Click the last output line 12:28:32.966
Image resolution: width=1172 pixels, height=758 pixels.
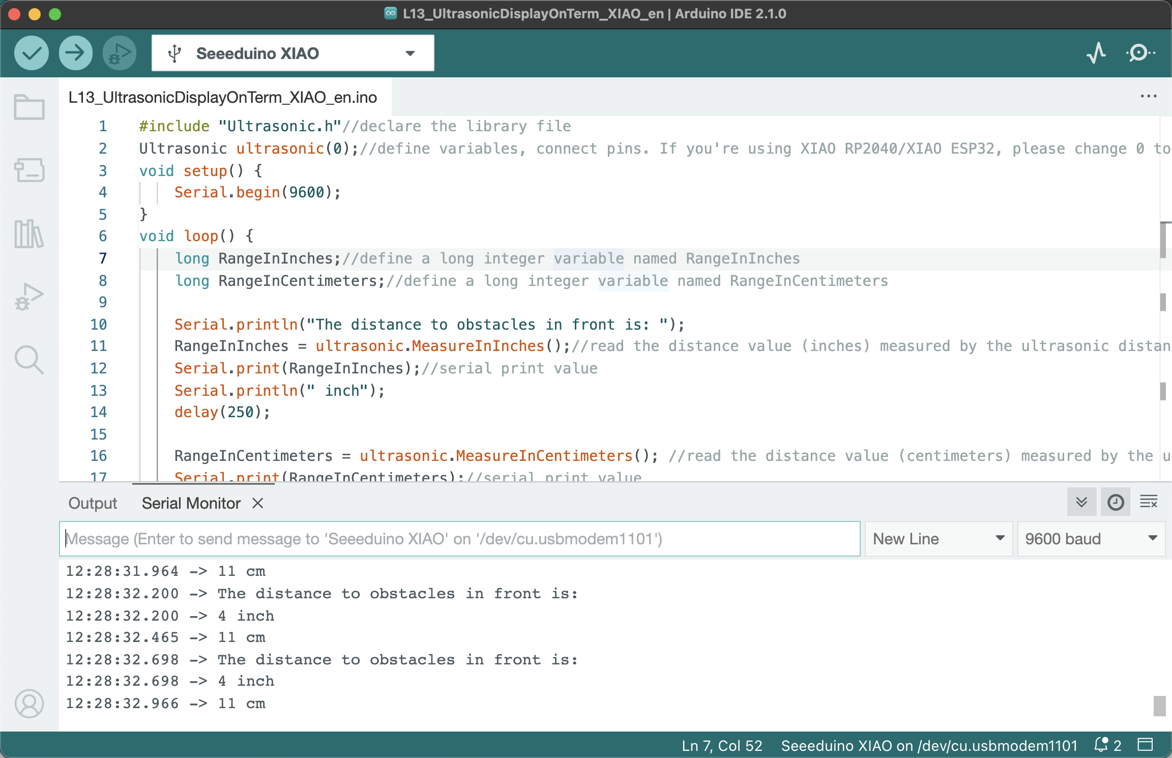click(x=166, y=704)
